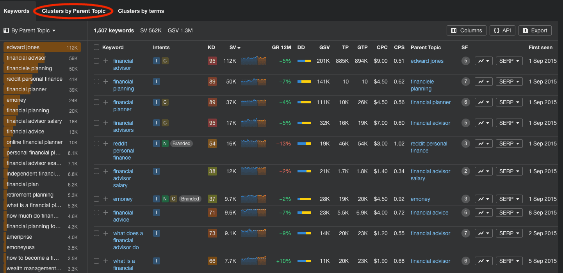
Task: Click SF badge 5 in first row
Action: [x=465, y=61]
